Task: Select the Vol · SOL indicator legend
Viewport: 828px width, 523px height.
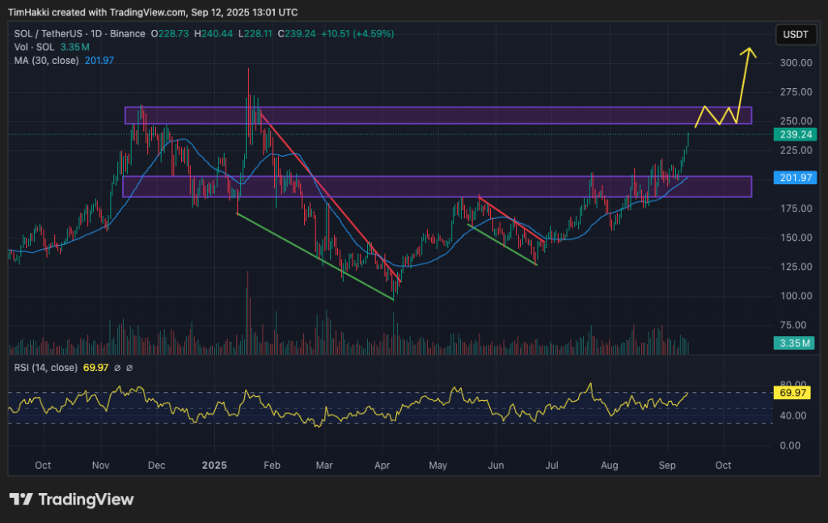Action: pos(34,47)
